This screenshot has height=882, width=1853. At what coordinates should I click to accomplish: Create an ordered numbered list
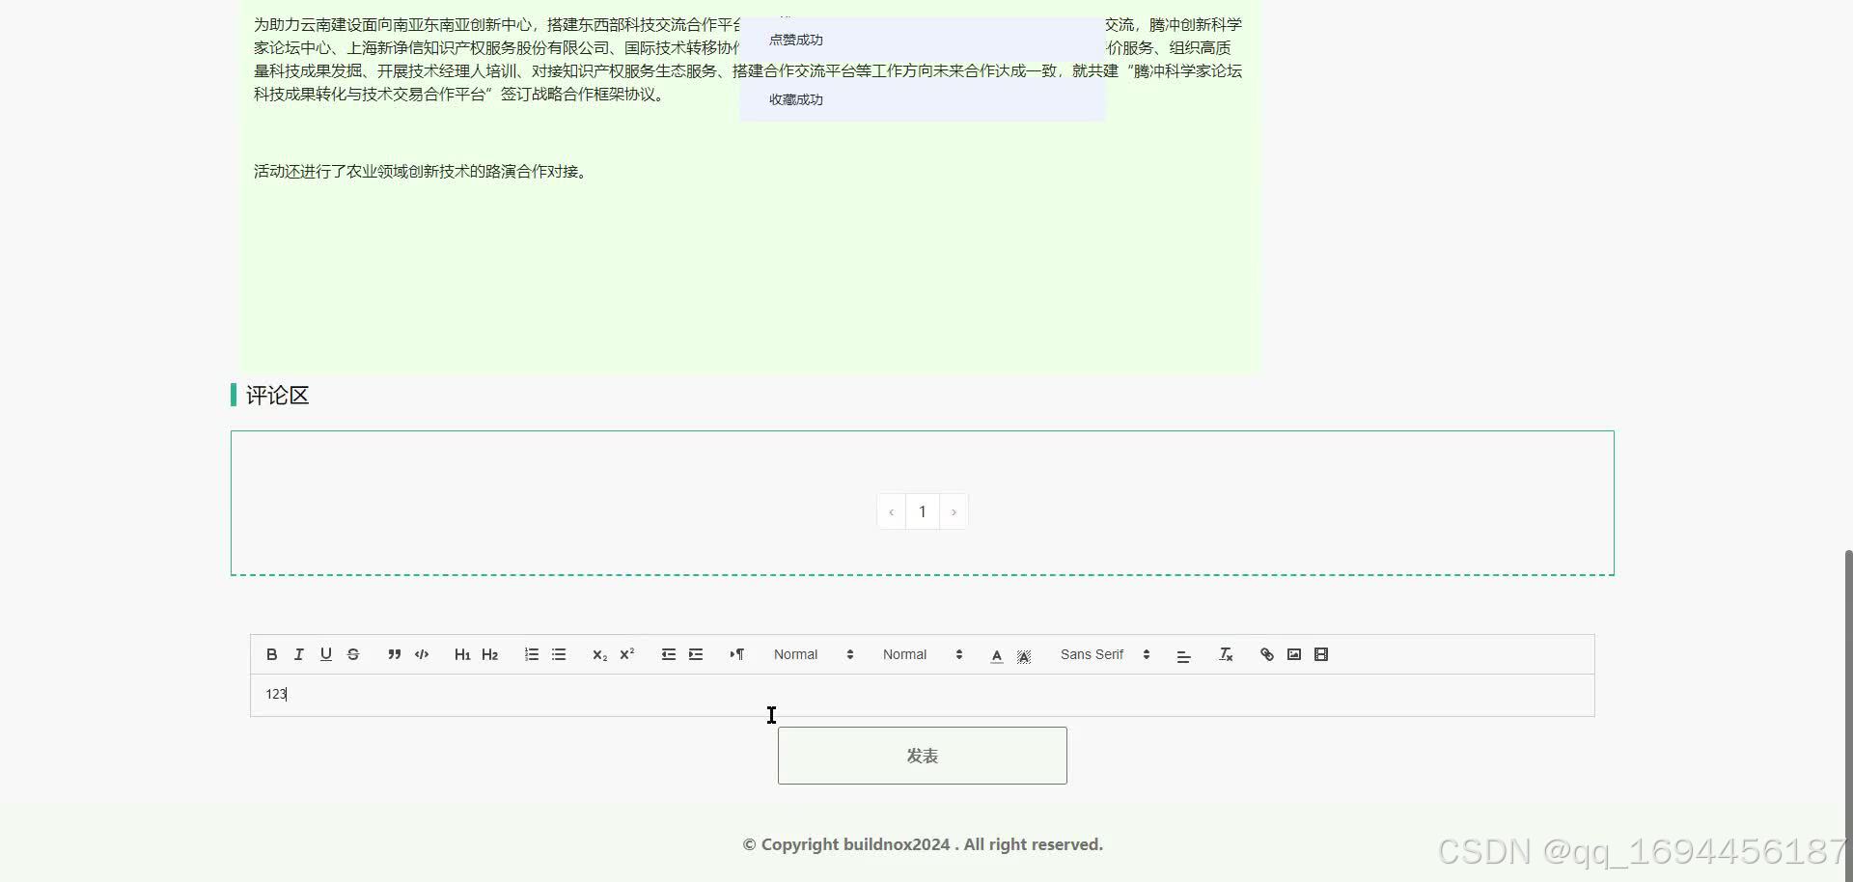click(531, 654)
